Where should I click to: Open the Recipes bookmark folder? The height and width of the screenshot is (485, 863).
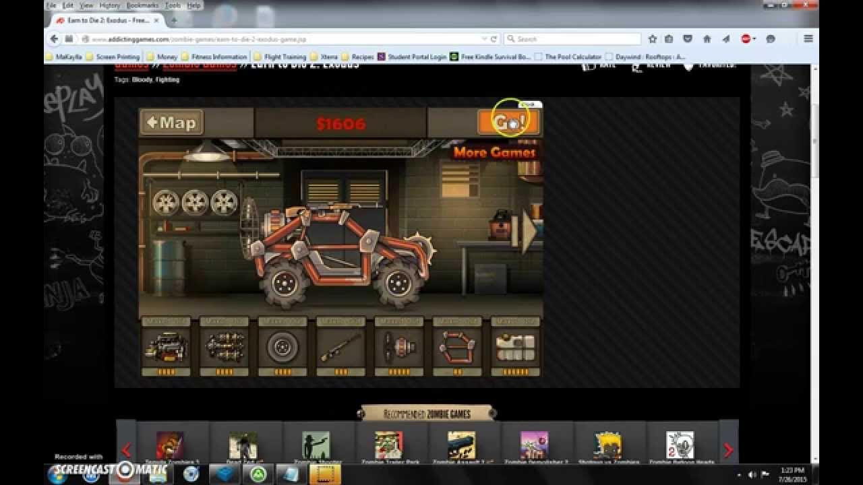coord(357,57)
